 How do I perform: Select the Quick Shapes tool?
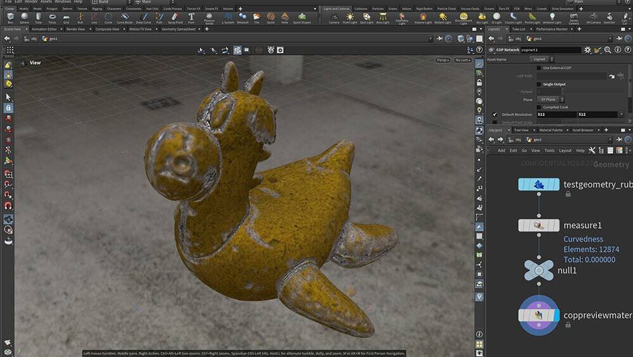[x=302, y=18]
